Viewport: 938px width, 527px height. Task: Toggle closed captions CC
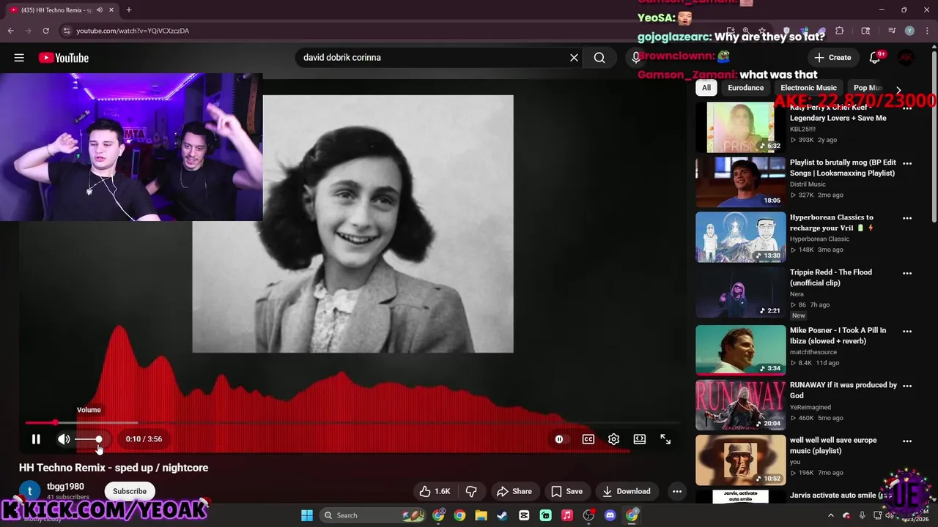(588, 439)
